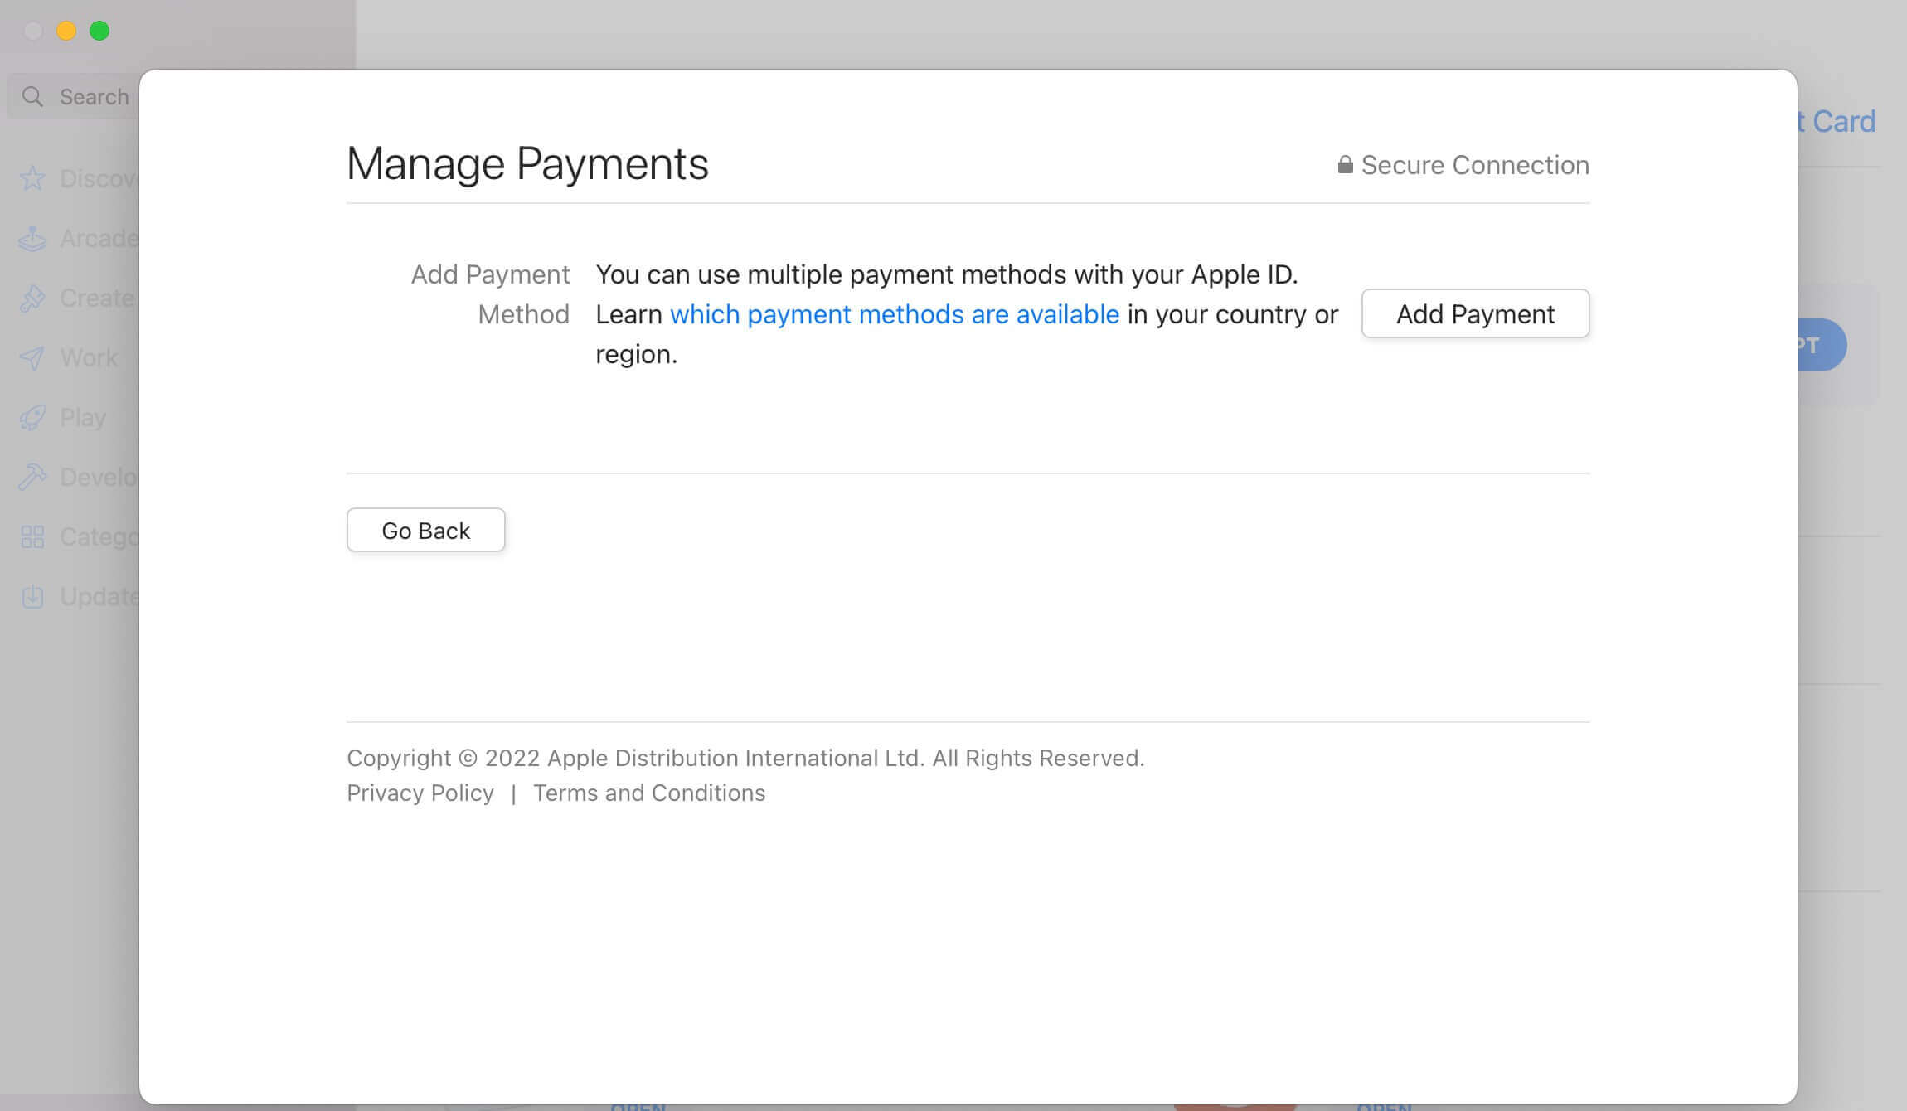Click the Updates sidebar icon
The width and height of the screenshot is (1907, 1111).
[x=33, y=596]
